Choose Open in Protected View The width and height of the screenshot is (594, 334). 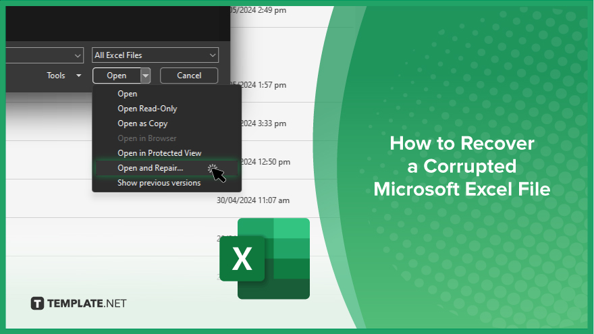159,153
